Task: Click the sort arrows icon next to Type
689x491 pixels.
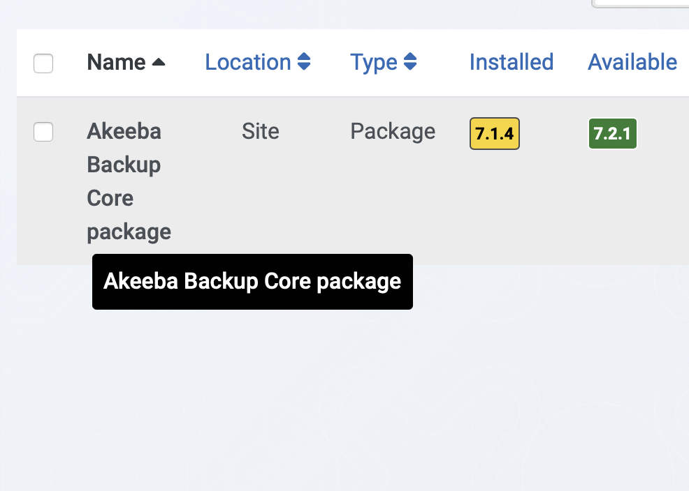Action: [x=410, y=62]
